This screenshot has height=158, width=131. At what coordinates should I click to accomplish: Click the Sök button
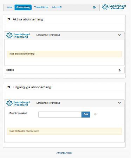coord(86,114)
